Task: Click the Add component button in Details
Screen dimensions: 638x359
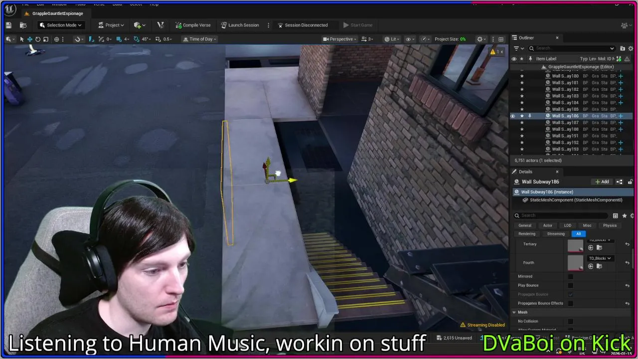Action: [x=602, y=182]
